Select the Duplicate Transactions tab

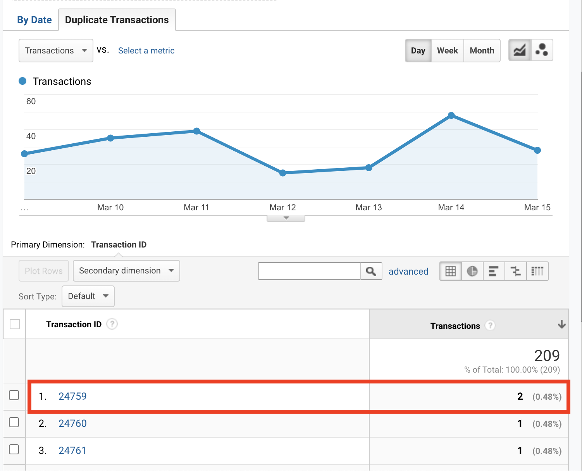coord(117,20)
